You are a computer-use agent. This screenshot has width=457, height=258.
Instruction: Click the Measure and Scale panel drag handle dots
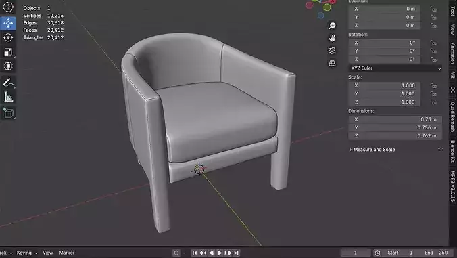pos(440,150)
